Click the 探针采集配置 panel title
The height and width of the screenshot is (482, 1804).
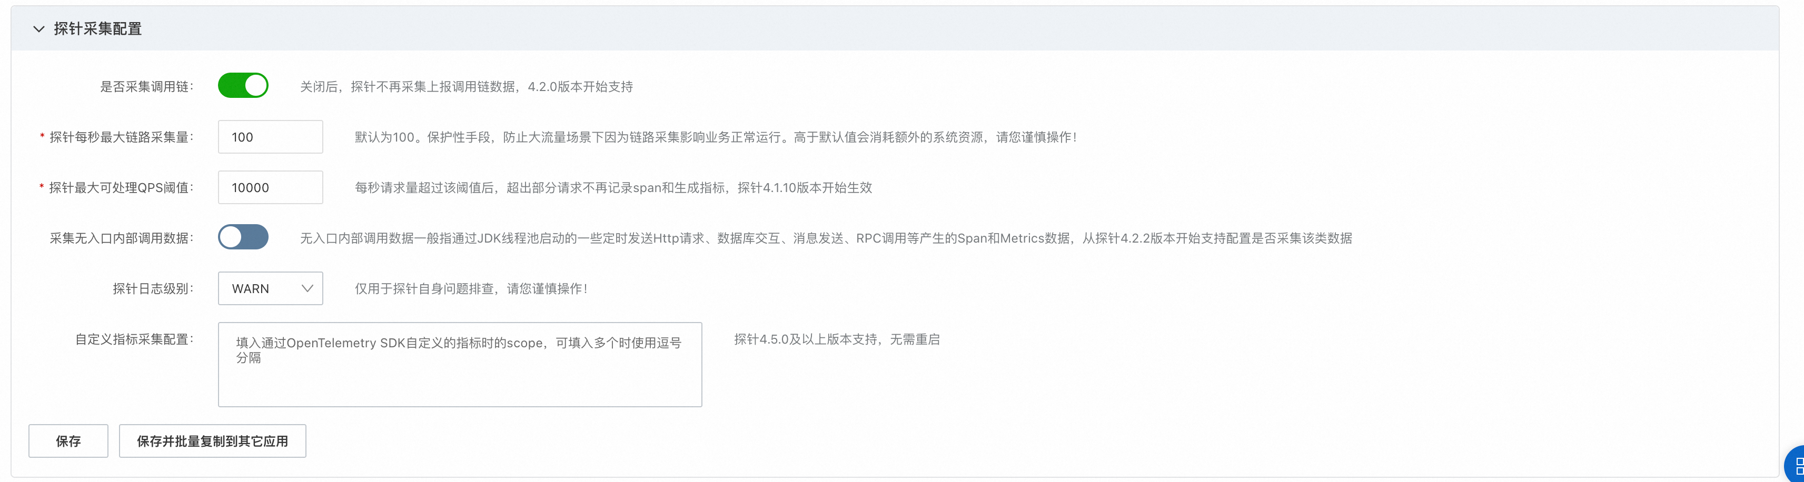(98, 29)
